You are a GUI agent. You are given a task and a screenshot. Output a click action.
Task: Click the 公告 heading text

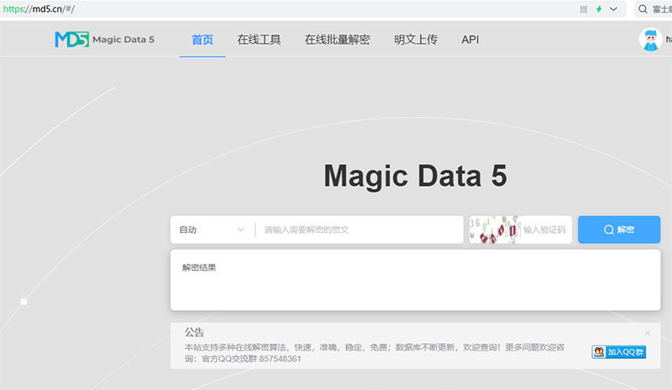click(194, 332)
